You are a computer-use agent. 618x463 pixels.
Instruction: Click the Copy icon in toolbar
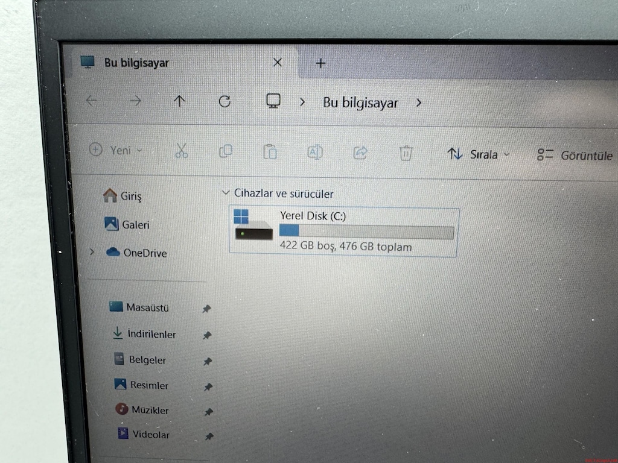click(226, 151)
